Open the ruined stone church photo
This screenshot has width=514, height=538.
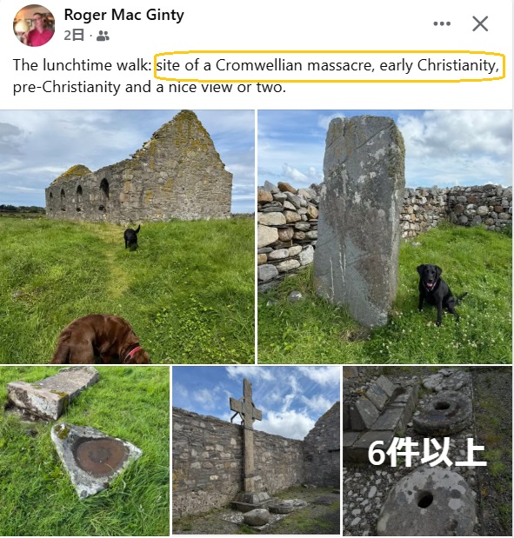(127, 236)
